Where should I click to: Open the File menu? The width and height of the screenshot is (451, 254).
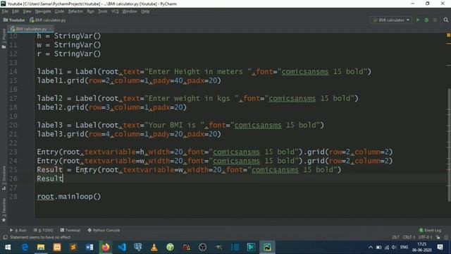click(5, 11)
